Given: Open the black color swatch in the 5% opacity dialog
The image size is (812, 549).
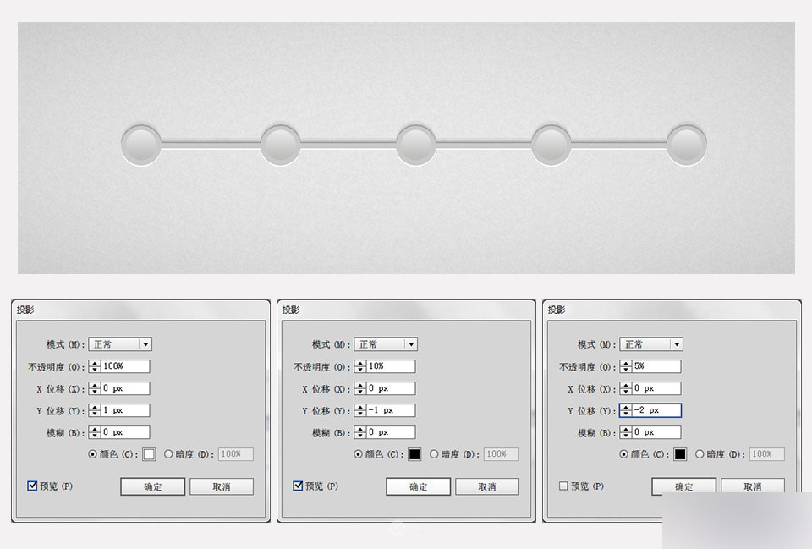Looking at the screenshot, I should point(680,455).
